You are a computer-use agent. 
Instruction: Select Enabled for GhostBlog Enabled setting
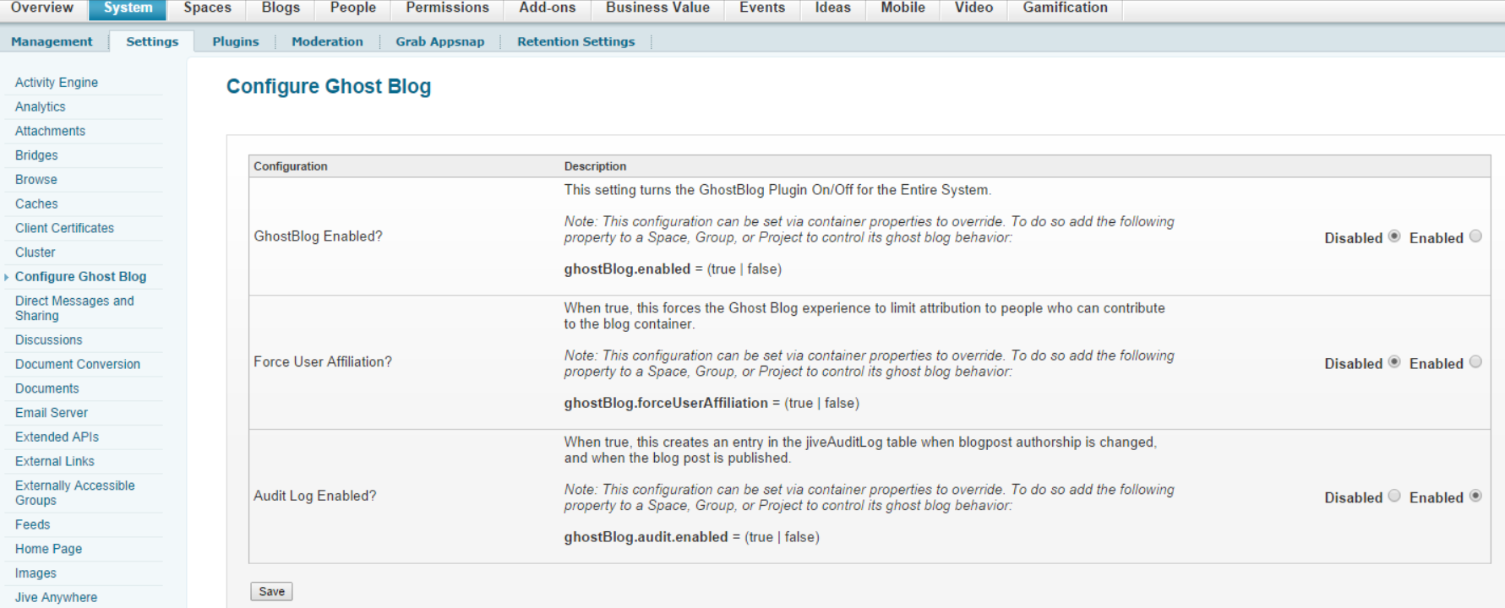(1475, 236)
